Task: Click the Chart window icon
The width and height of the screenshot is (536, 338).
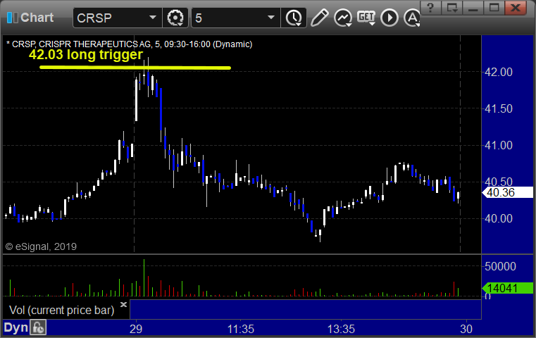Action: (12, 18)
